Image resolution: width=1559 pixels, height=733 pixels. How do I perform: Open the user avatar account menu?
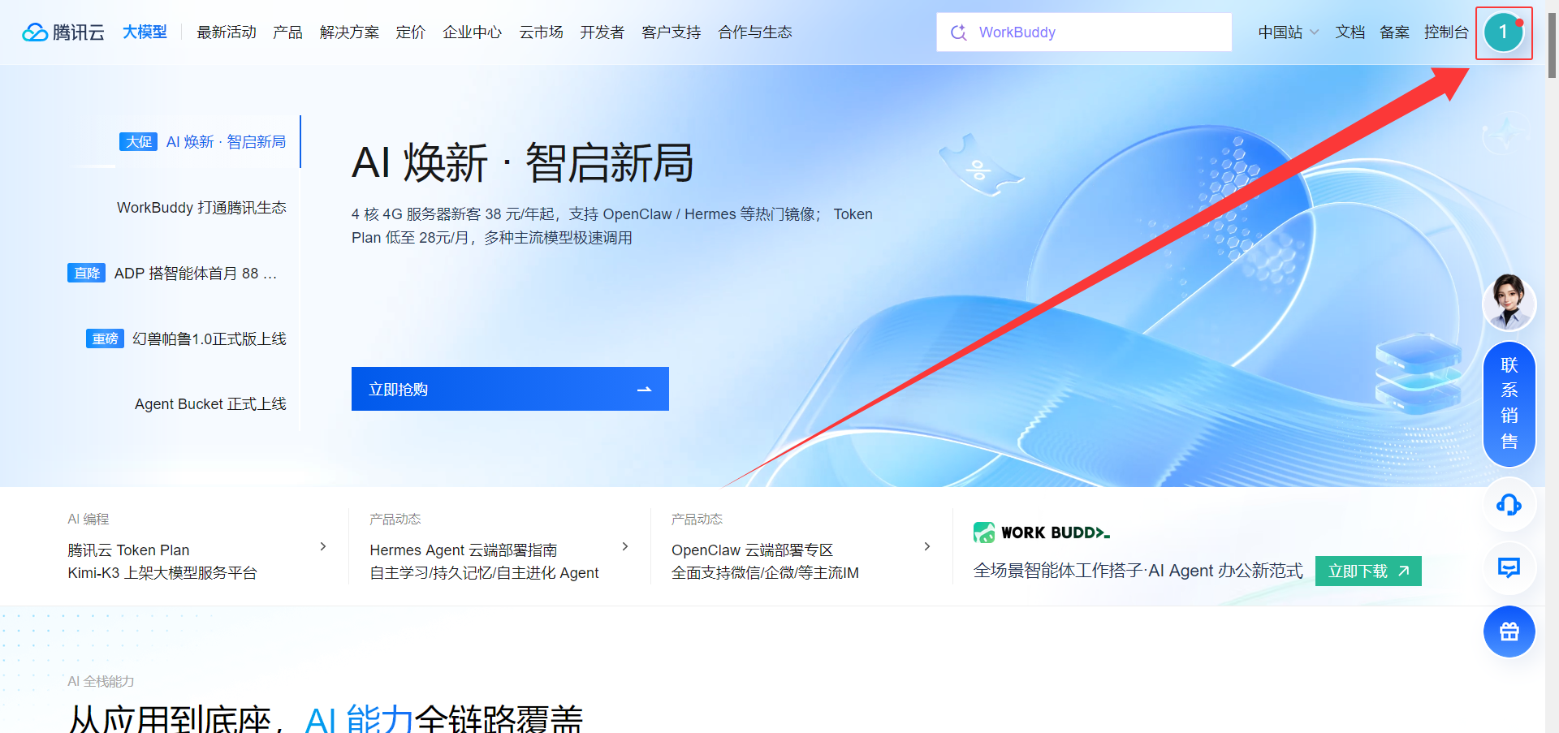tap(1503, 32)
